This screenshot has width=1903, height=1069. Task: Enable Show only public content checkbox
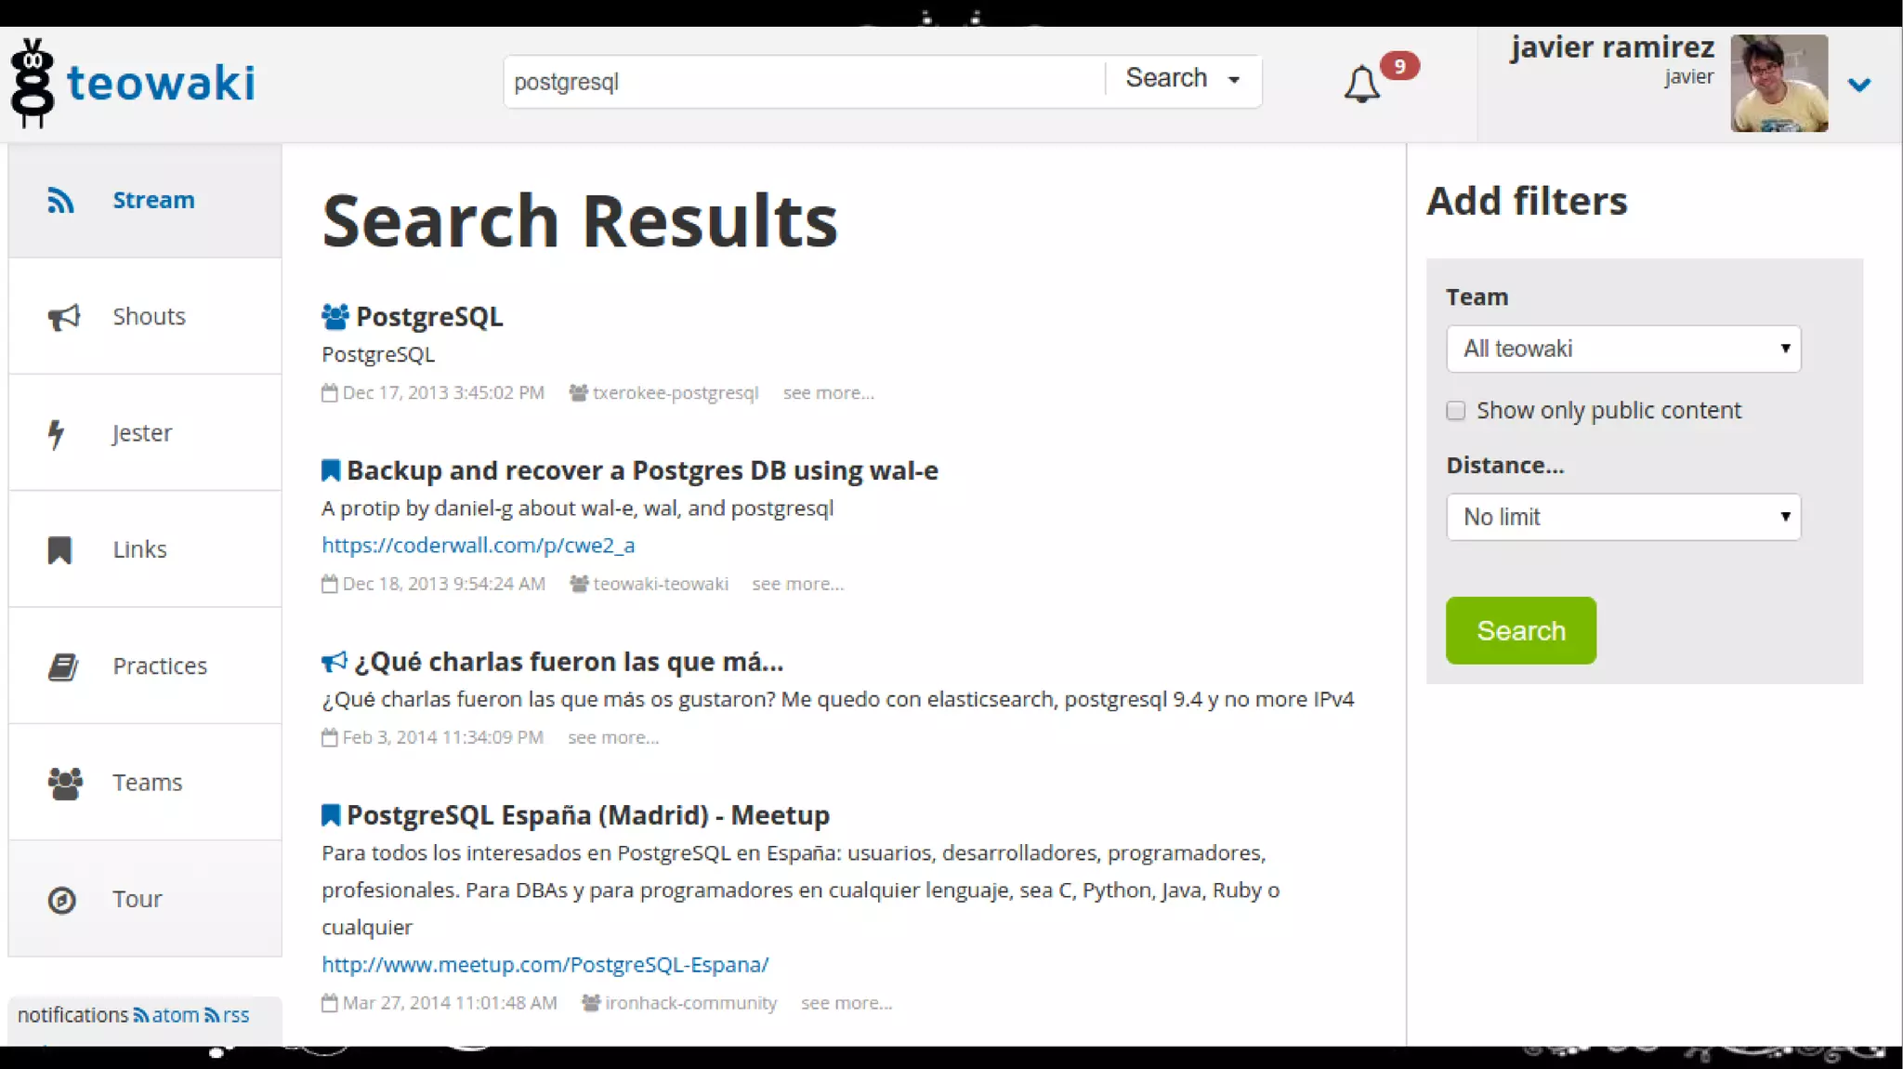[1456, 411]
